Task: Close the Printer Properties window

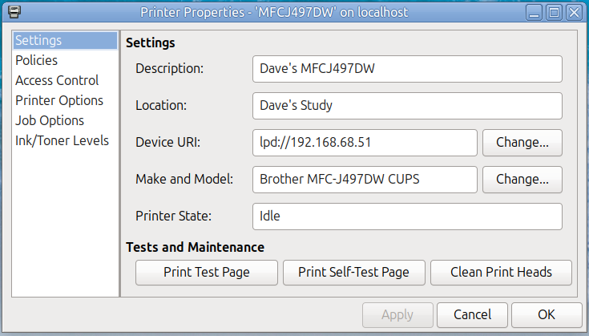Action: point(574,12)
